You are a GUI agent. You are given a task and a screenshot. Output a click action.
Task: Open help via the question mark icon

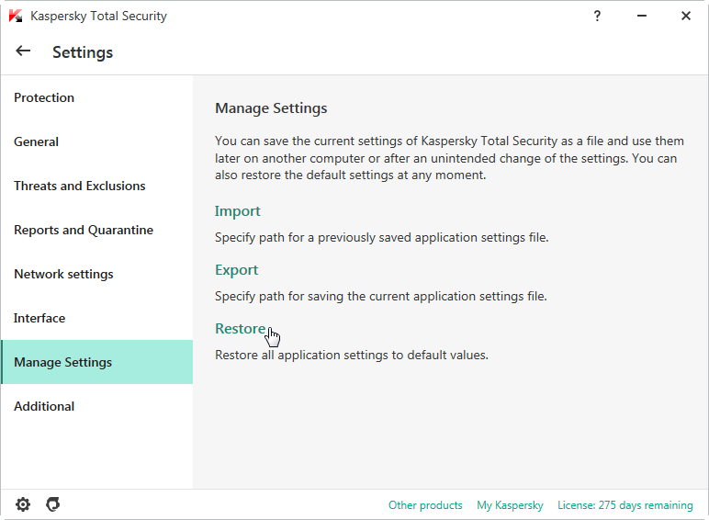(x=597, y=16)
